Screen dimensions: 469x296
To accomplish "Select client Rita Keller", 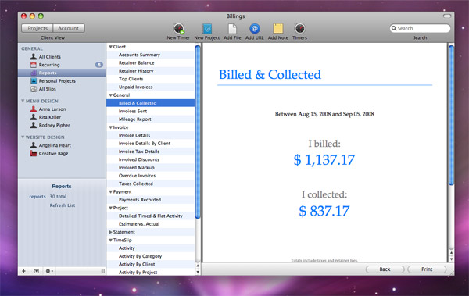I will pyautogui.click(x=50, y=117).
